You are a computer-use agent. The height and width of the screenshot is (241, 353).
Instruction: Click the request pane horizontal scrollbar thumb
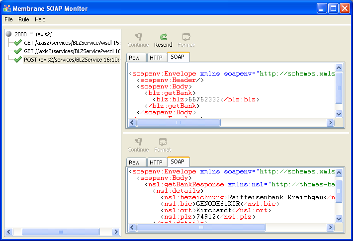178,122
